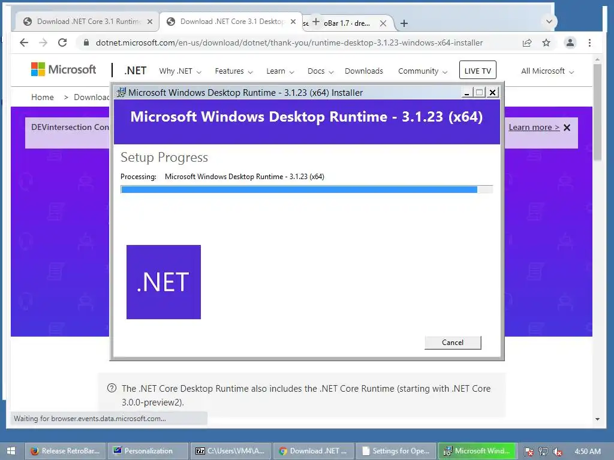Image resolution: width=614 pixels, height=460 pixels.
Task: Expand the Community menu
Action: (423, 71)
